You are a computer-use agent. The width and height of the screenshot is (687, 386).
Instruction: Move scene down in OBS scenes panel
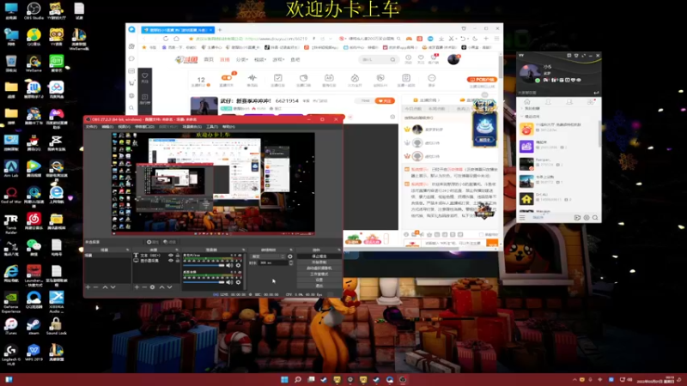click(113, 287)
